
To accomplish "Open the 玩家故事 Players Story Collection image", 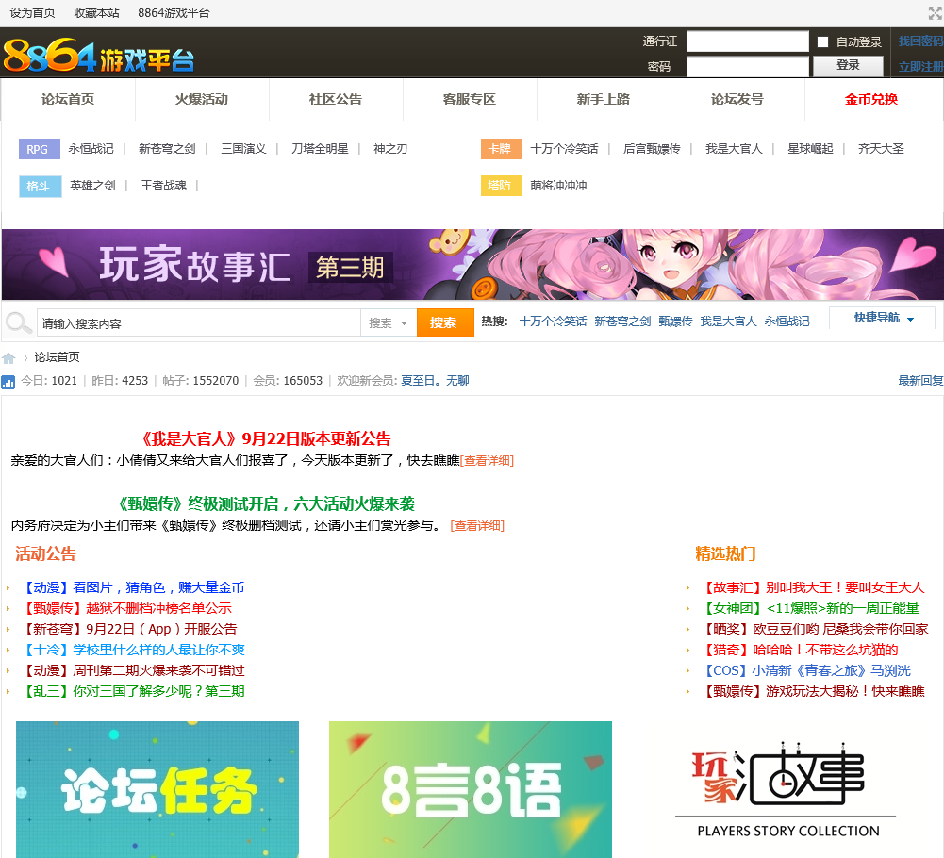I will pos(786,789).
